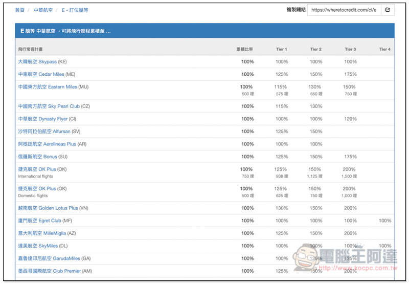This screenshot has height=284, width=409.
Task: Select OK Plus Domestic 1,000 哩 value
Action: (x=349, y=195)
